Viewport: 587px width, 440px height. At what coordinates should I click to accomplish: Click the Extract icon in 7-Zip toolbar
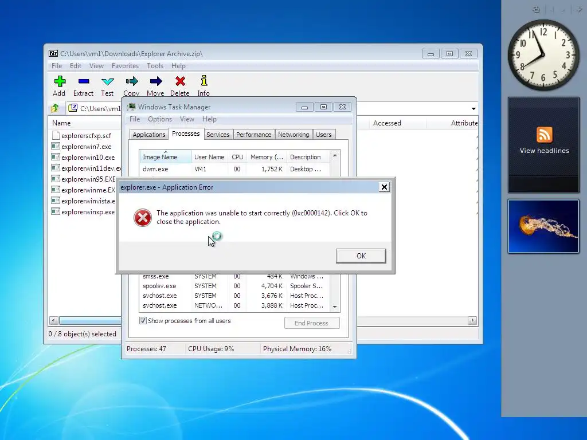[x=84, y=81]
